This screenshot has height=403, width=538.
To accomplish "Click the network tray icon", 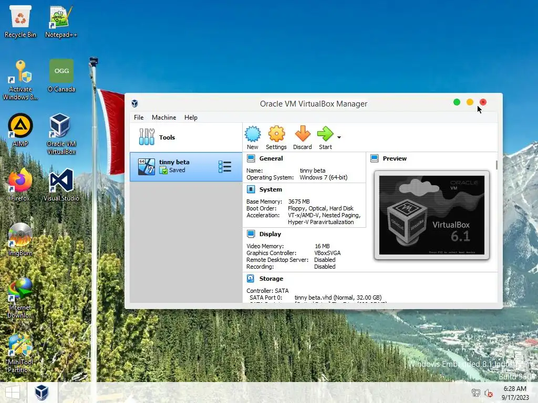I will [475, 393].
